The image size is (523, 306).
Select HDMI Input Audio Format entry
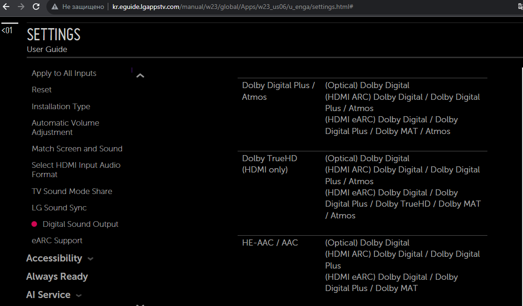[x=76, y=170]
